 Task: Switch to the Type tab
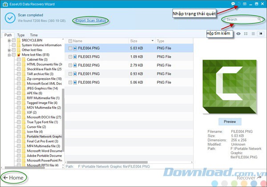[21, 35]
